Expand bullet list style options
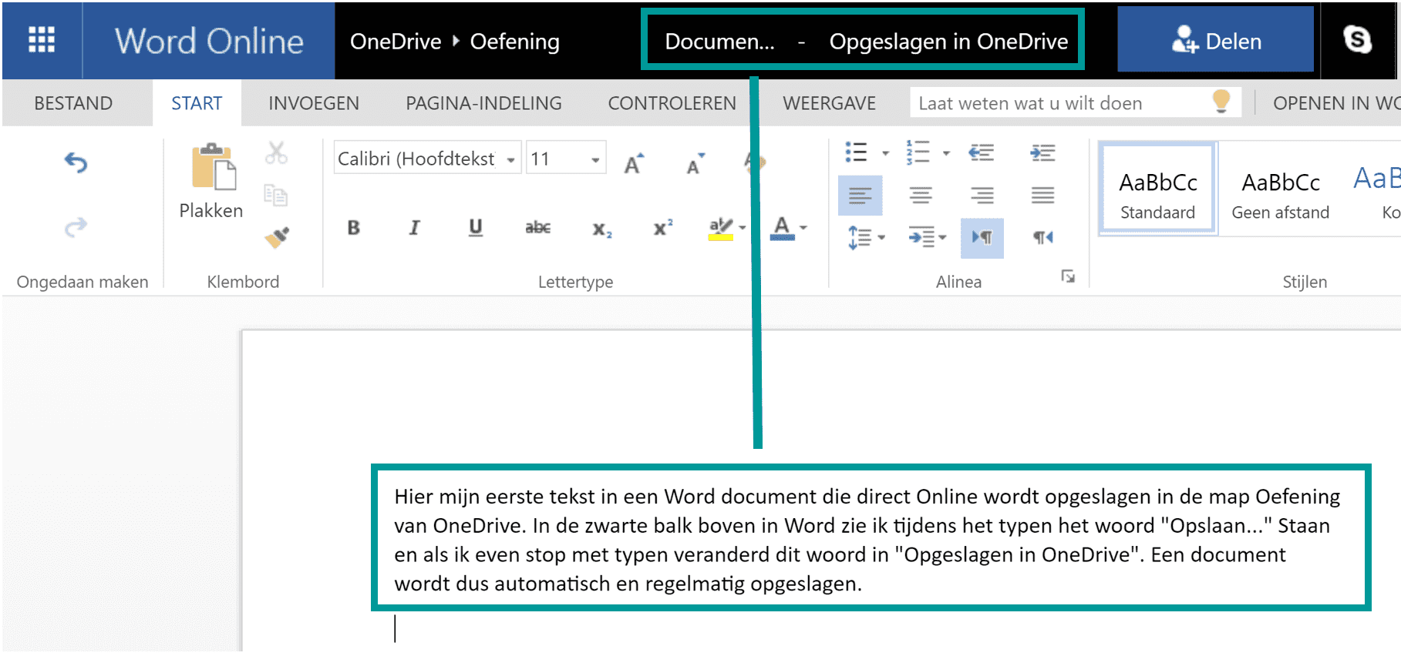 [x=885, y=153]
